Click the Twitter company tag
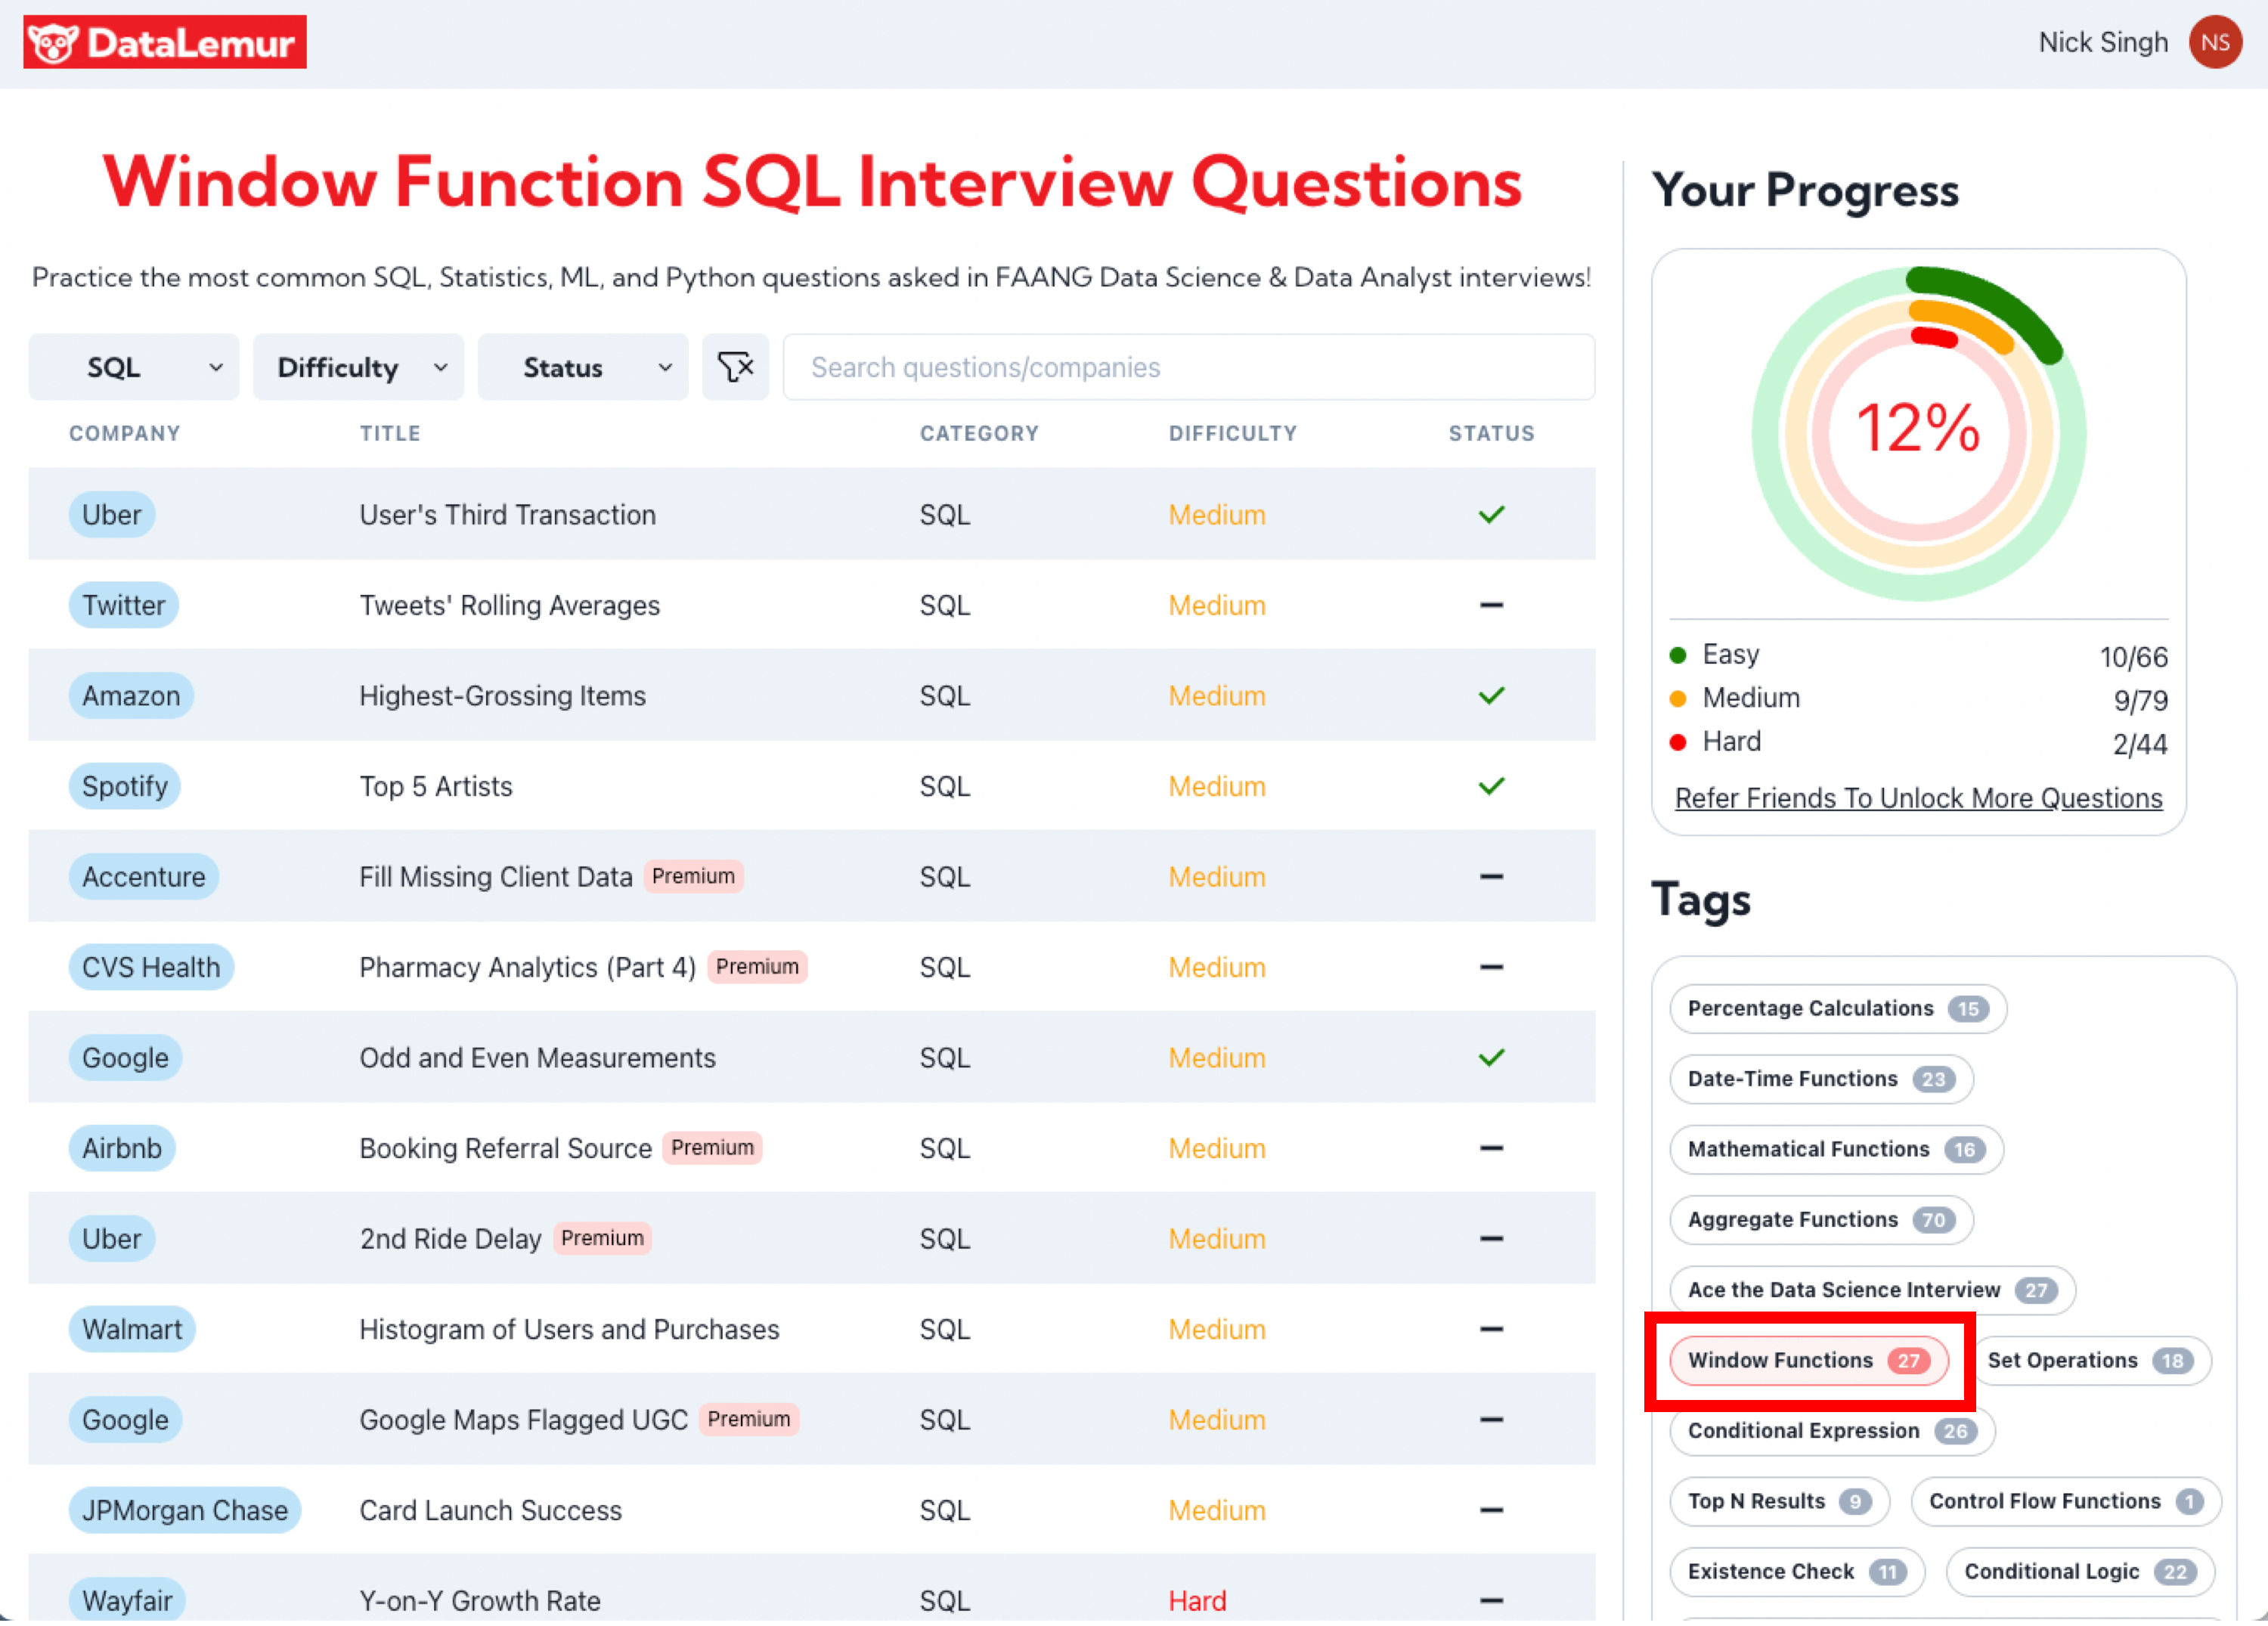This screenshot has height=1626, width=2268. [x=123, y=605]
